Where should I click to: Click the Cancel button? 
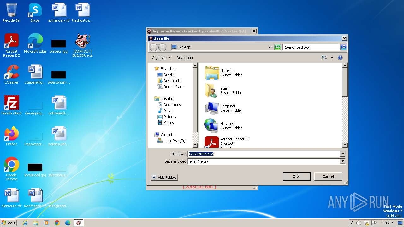[328, 177]
